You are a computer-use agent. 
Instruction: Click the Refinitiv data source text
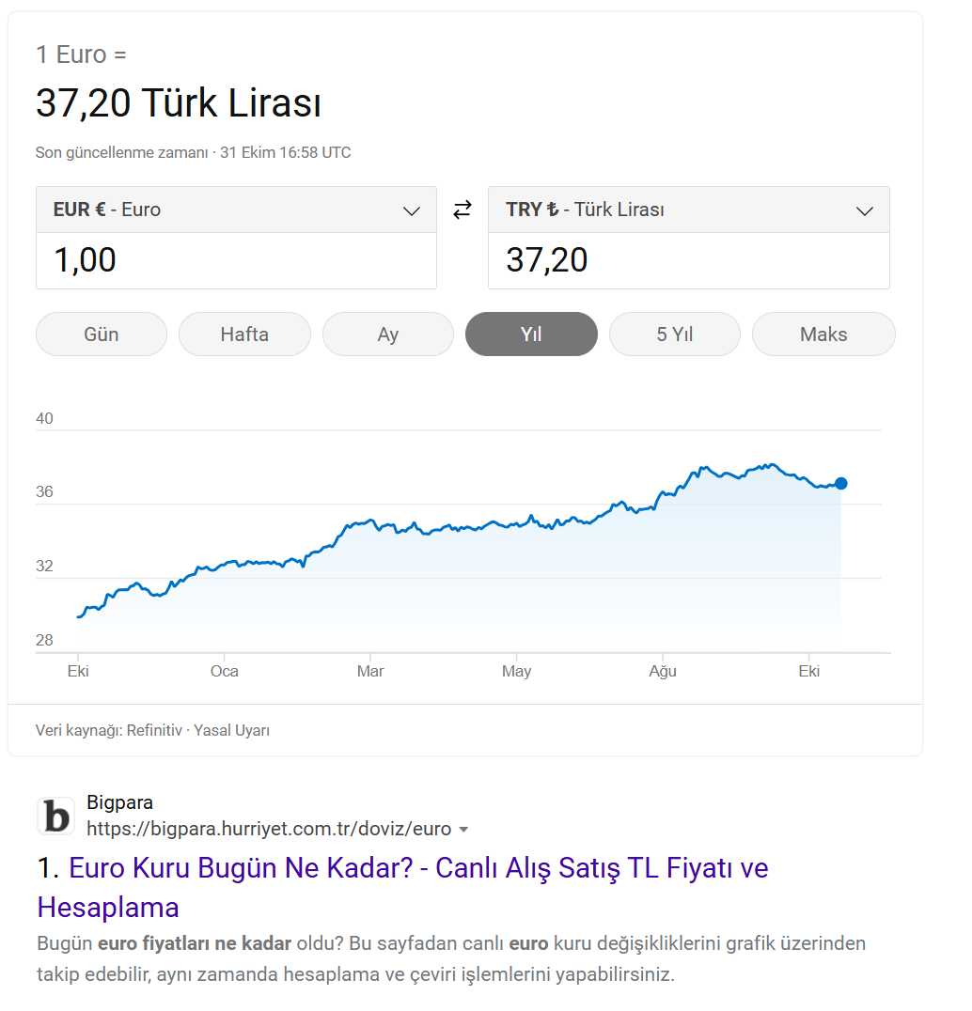(x=154, y=730)
